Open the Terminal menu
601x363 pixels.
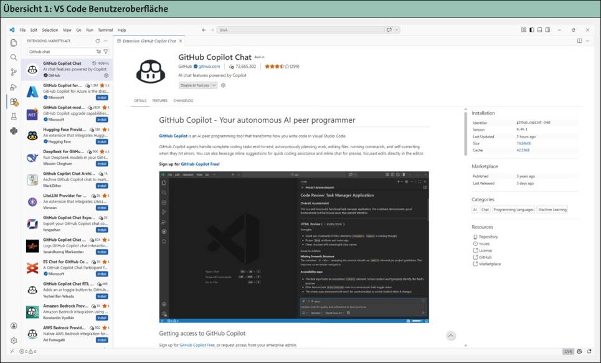tap(105, 30)
